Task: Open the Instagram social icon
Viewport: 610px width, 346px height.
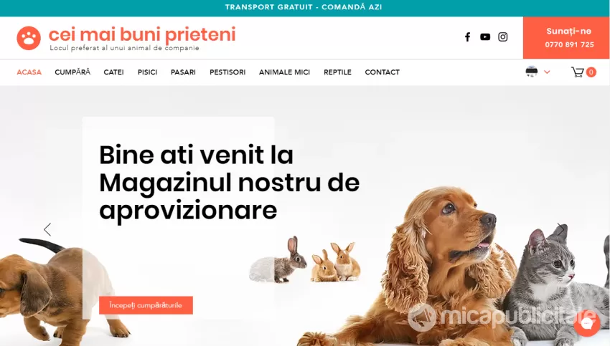Action: click(502, 37)
